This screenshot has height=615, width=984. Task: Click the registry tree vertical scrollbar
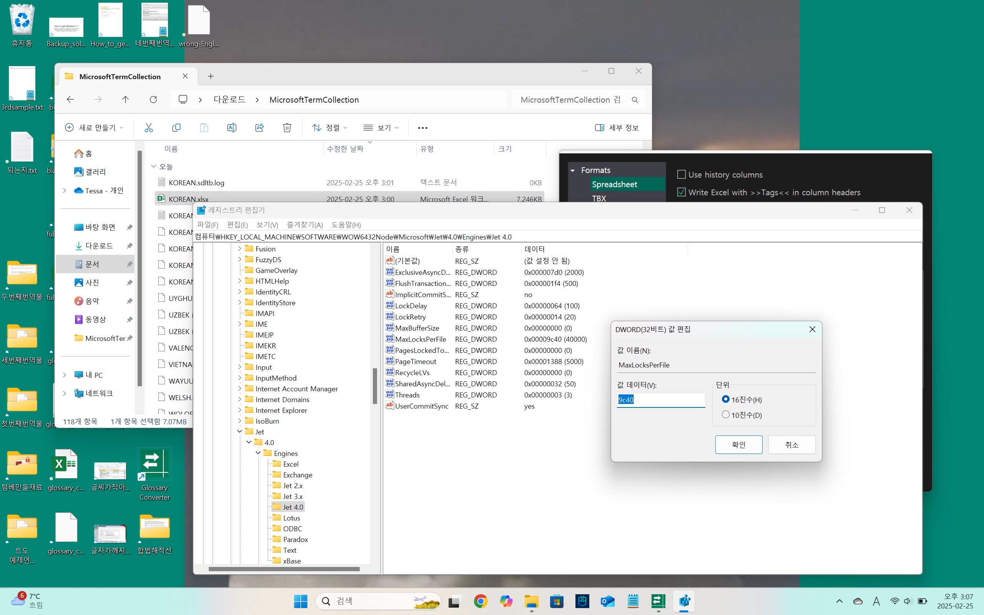(x=374, y=386)
